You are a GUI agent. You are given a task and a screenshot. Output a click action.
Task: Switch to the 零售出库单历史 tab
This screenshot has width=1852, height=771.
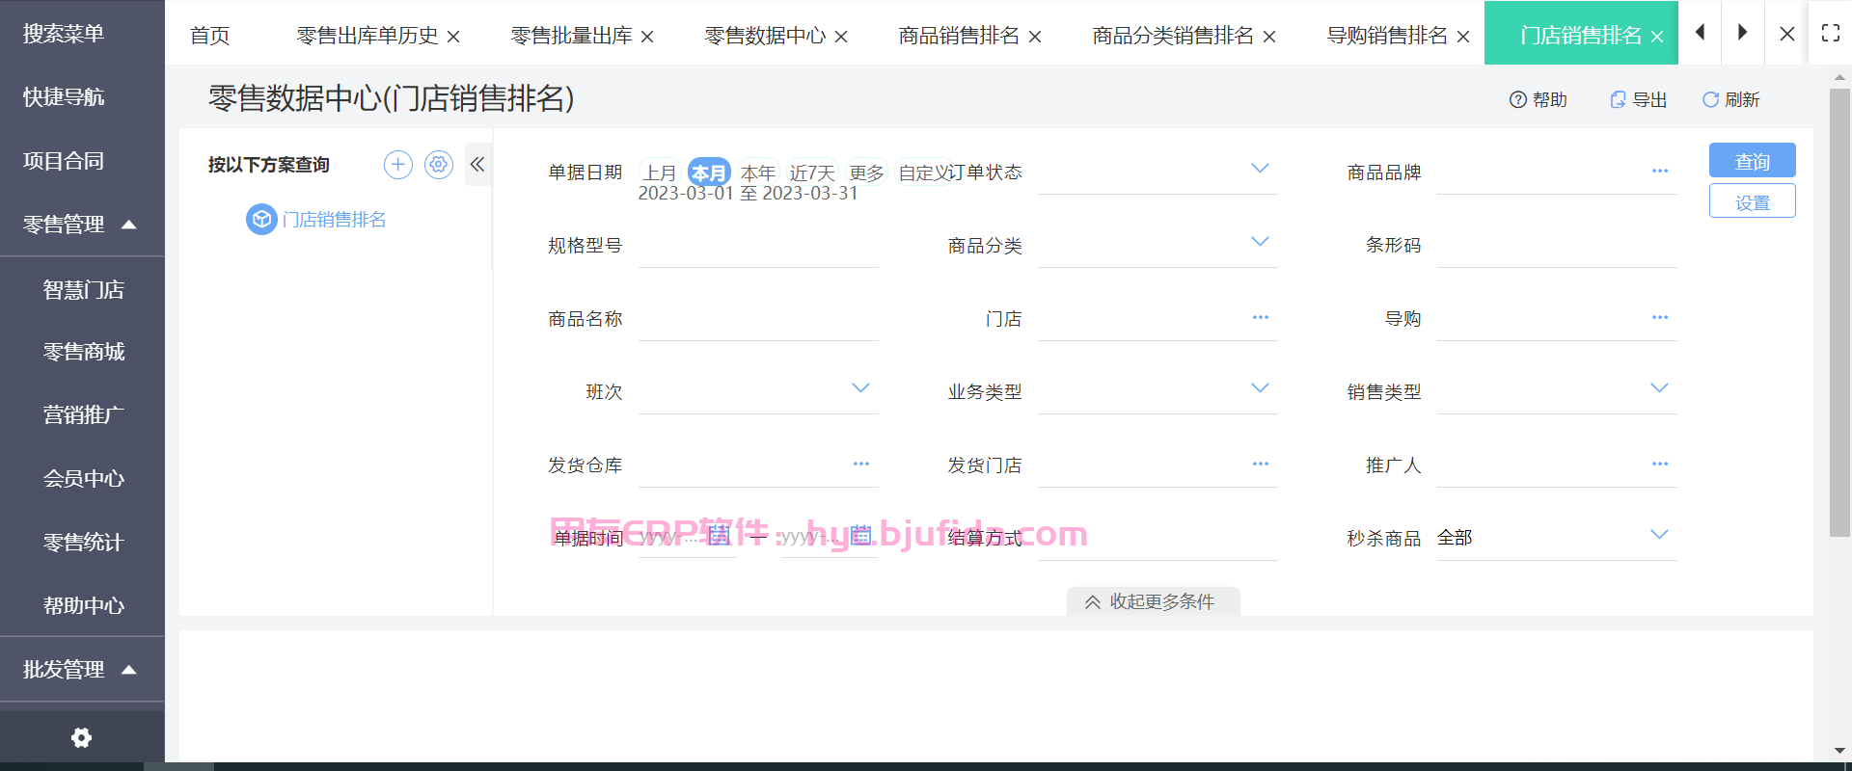368,36
